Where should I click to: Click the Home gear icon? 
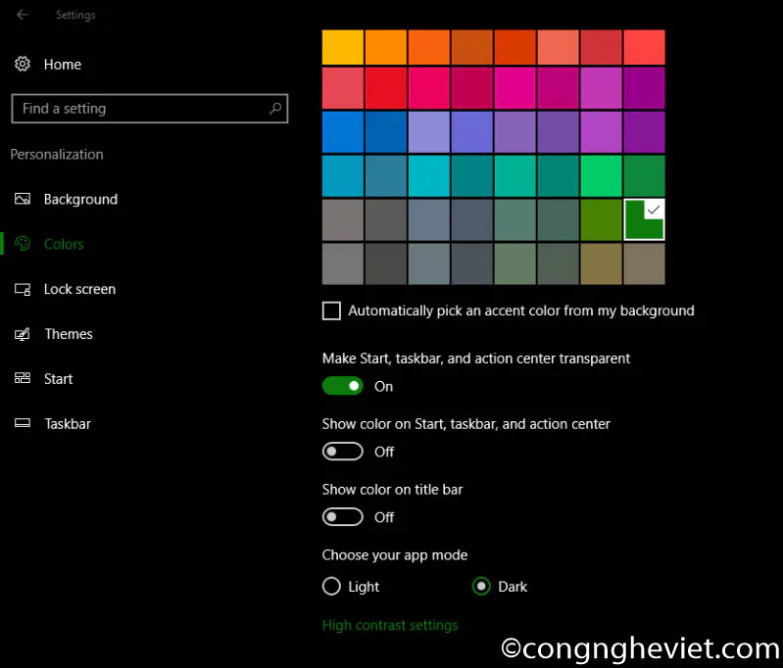coord(22,64)
